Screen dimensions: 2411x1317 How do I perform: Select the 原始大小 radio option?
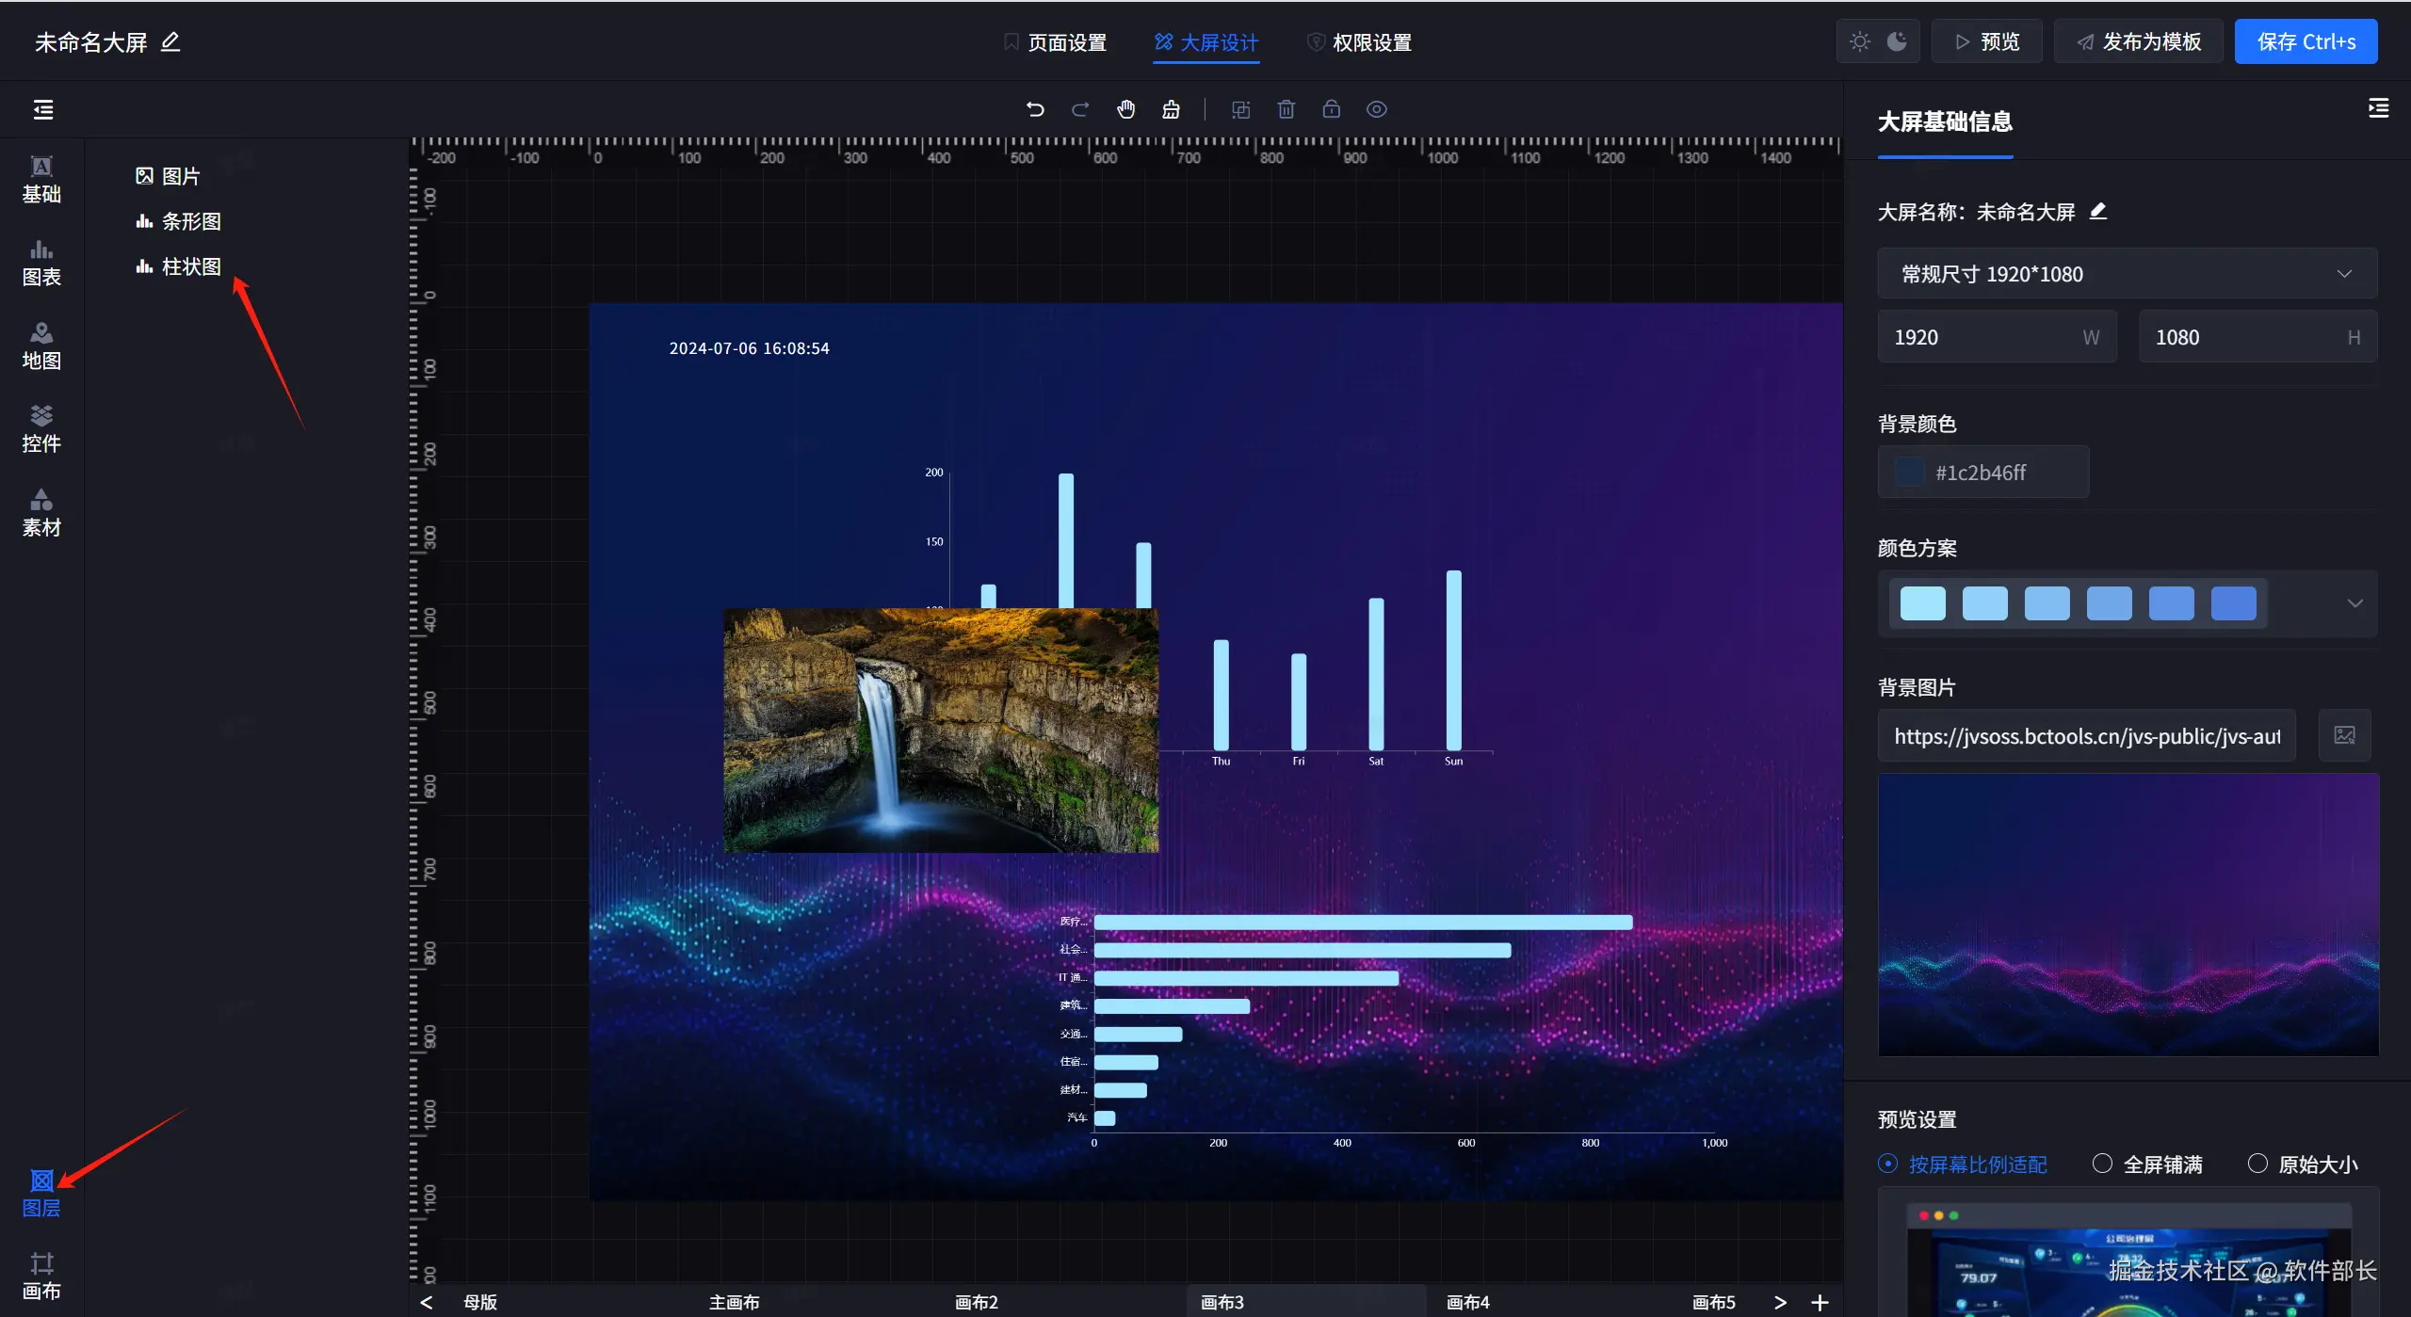click(x=2257, y=1164)
